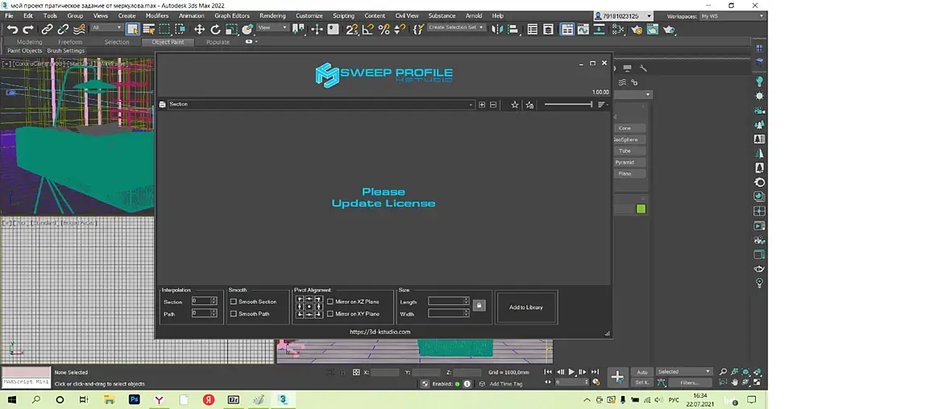The image size is (951, 409).
Task: Enable the Smooth Path checkbox
Action: (234, 314)
